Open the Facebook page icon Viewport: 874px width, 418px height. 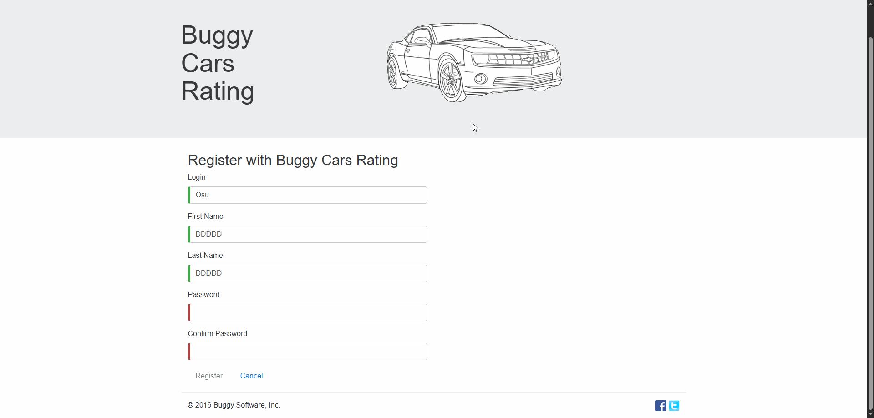[661, 406]
